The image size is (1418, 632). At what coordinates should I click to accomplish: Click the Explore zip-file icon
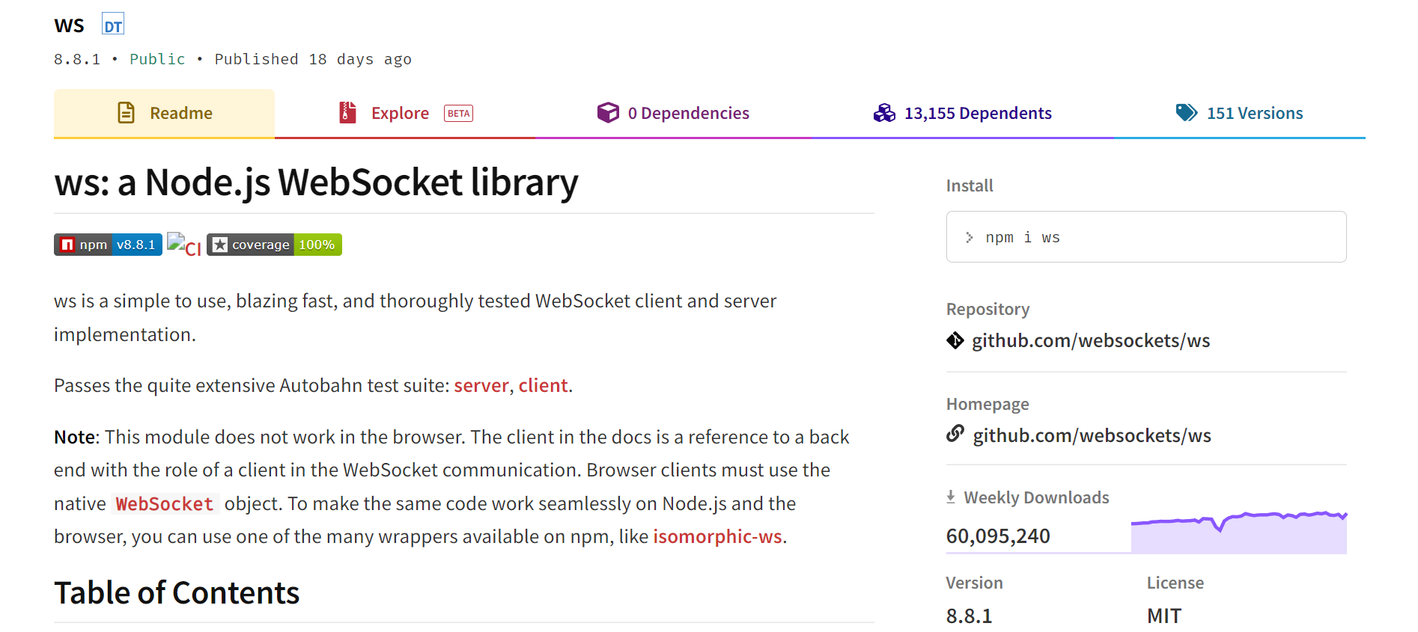pyautogui.click(x=347, y=112)
